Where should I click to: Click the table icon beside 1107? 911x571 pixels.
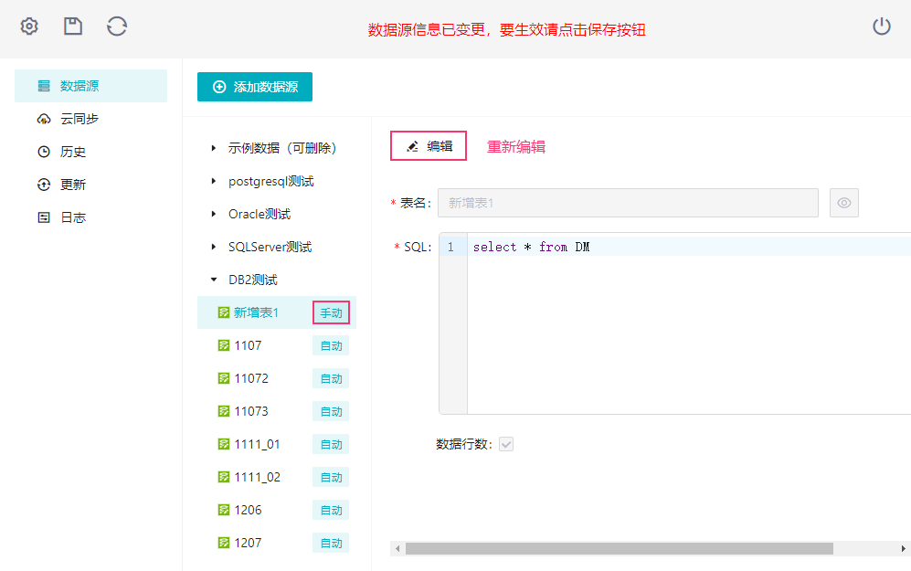point(224,345)
